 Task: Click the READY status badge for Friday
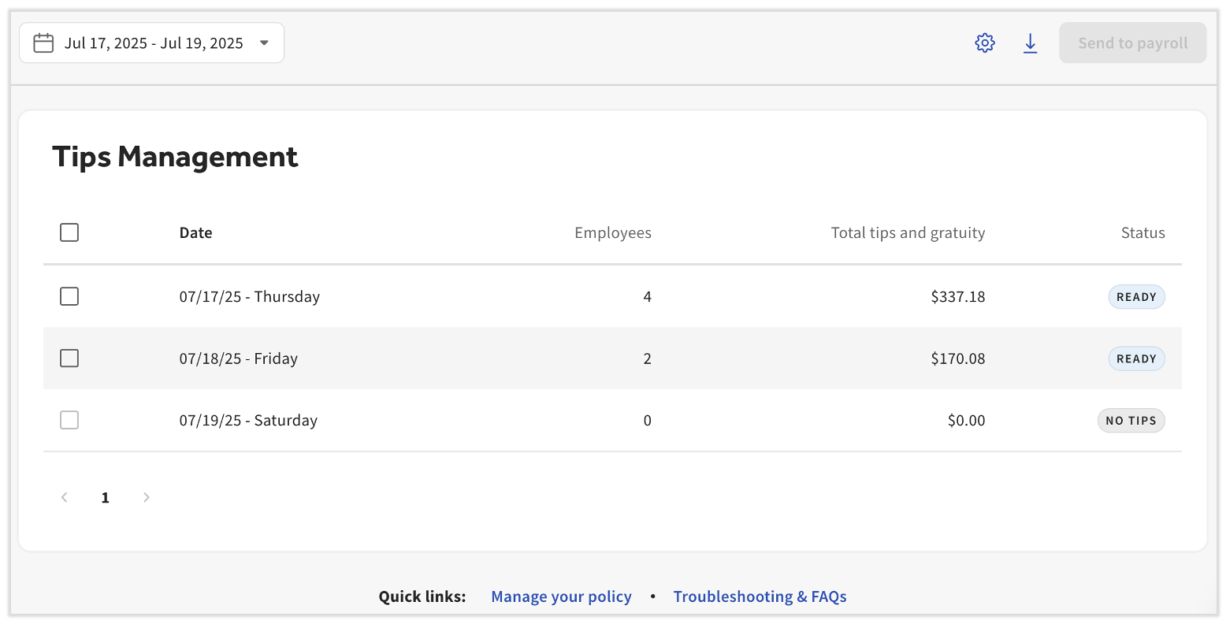click(x=1136, y=358)
